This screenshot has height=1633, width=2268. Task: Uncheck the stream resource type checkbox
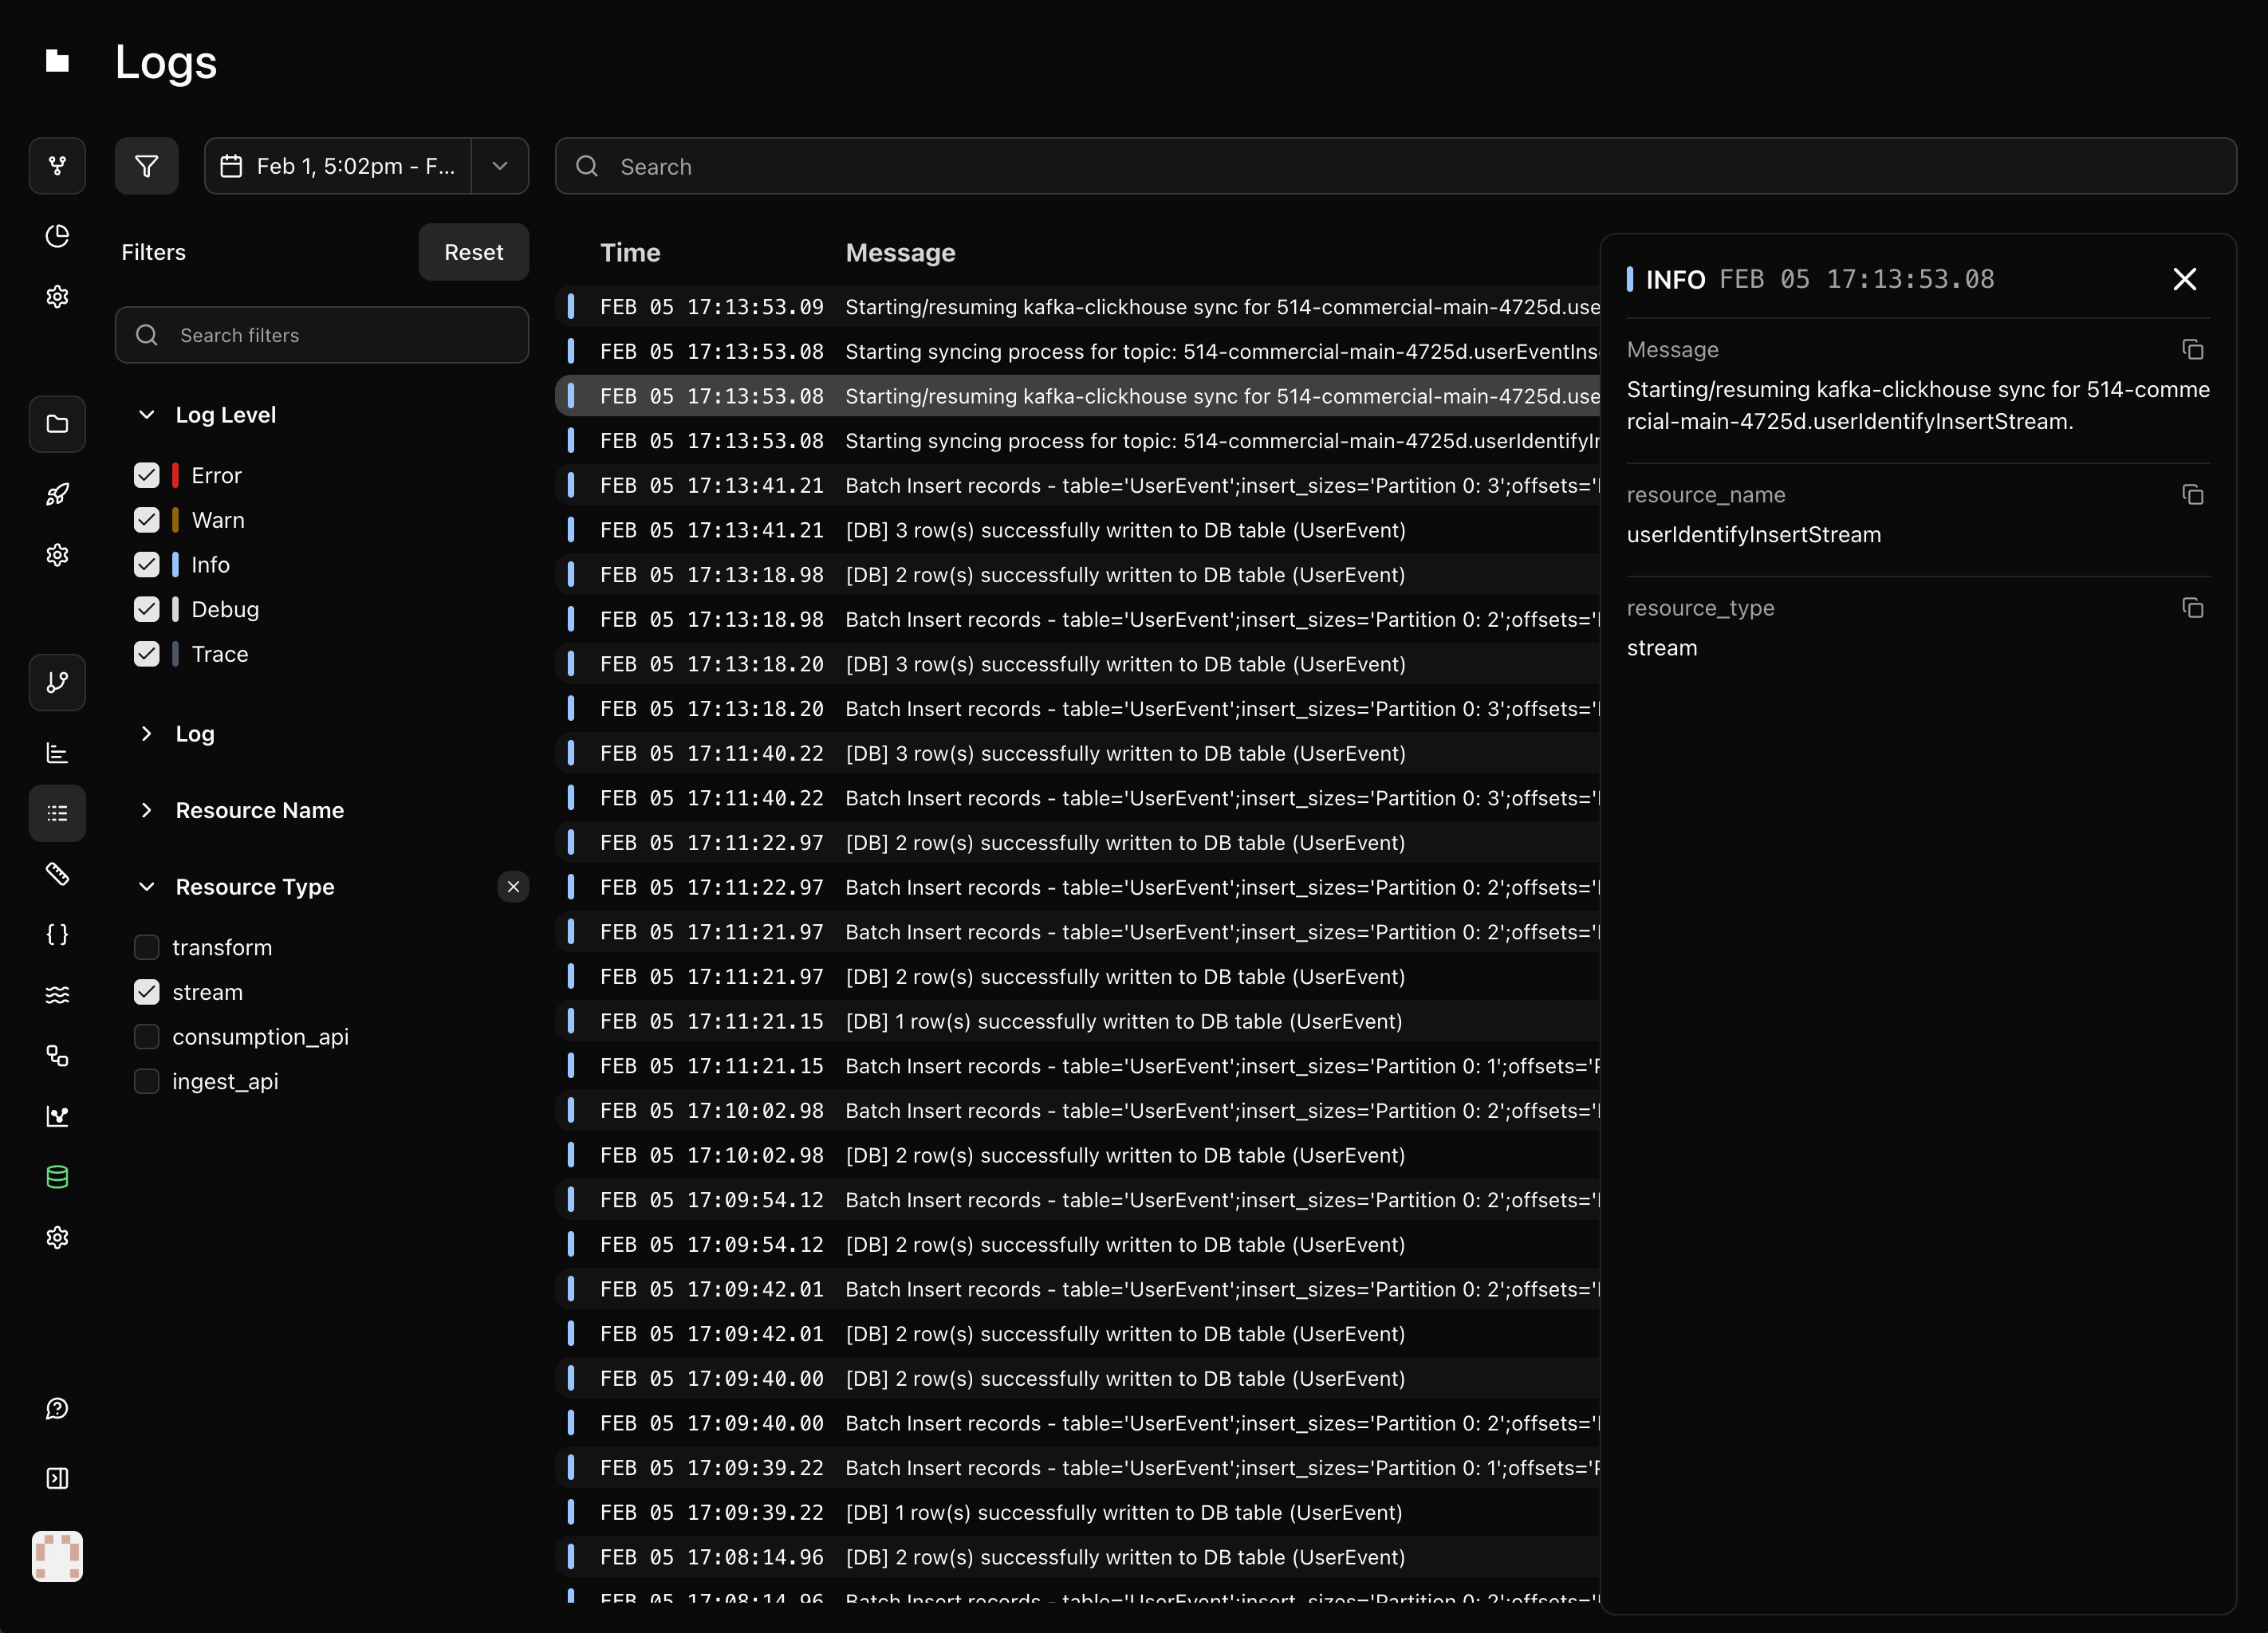pyautogui.click(x=147, y=992)
